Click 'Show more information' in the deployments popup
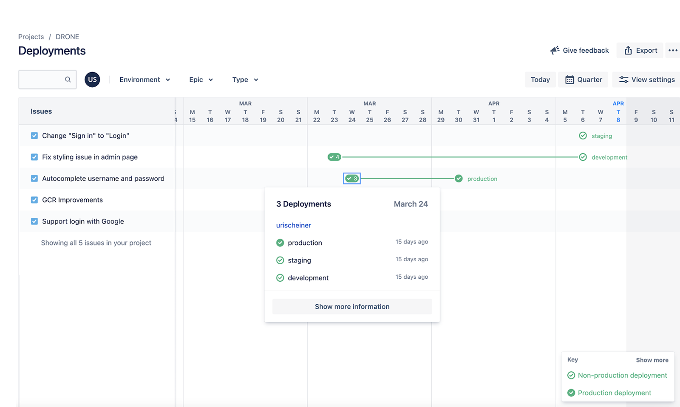The width and height of the screenshot is (680, 407). coord(352,306)
